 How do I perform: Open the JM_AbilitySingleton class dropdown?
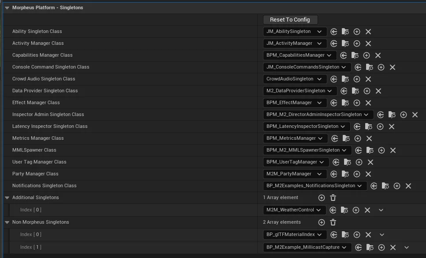tap(295, 32)
